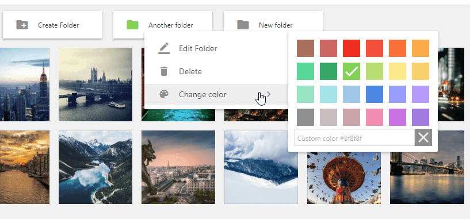
Task: Pick the tomato red swatch left of the orange one
Action: coord(375,48)
